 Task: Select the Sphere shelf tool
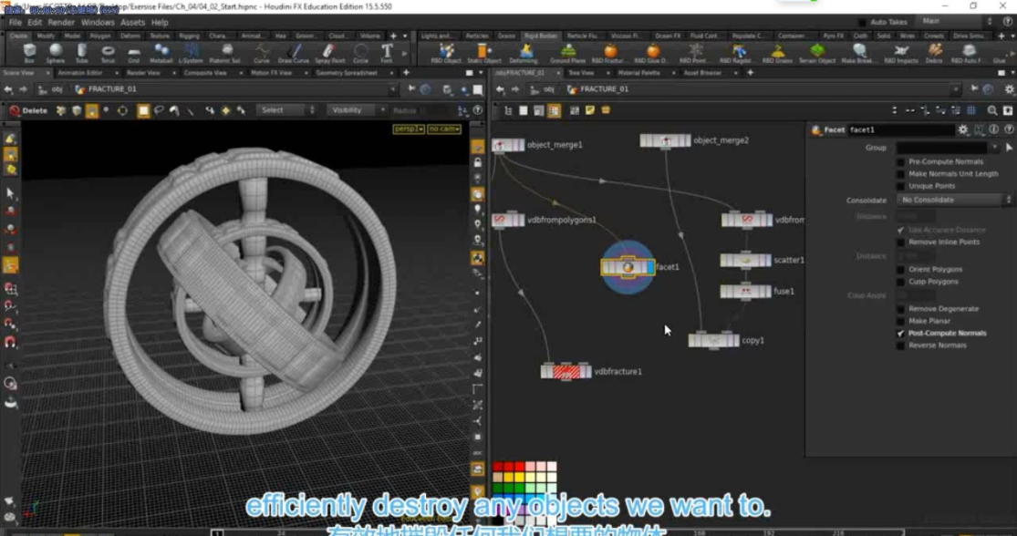[x=56, y=52]
